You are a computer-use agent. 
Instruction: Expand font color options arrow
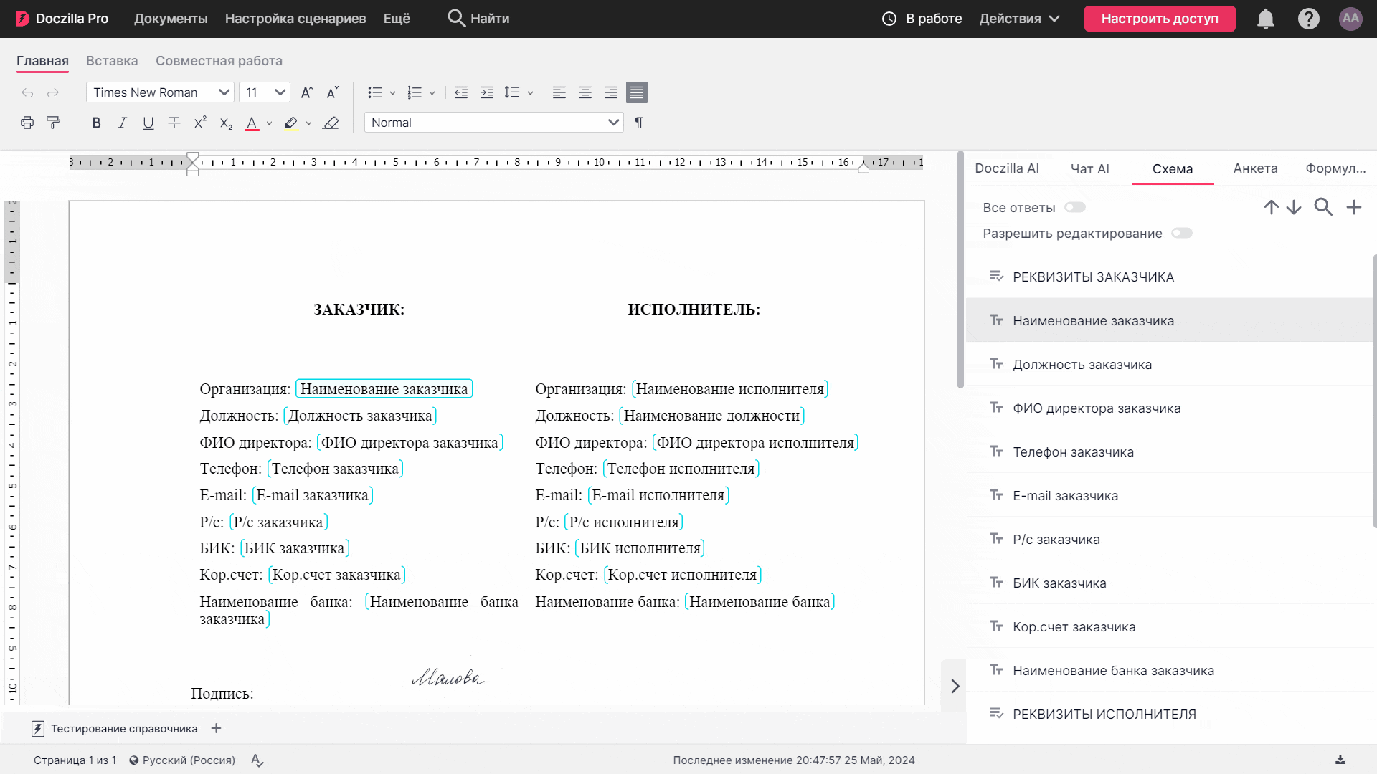[269, 123]
